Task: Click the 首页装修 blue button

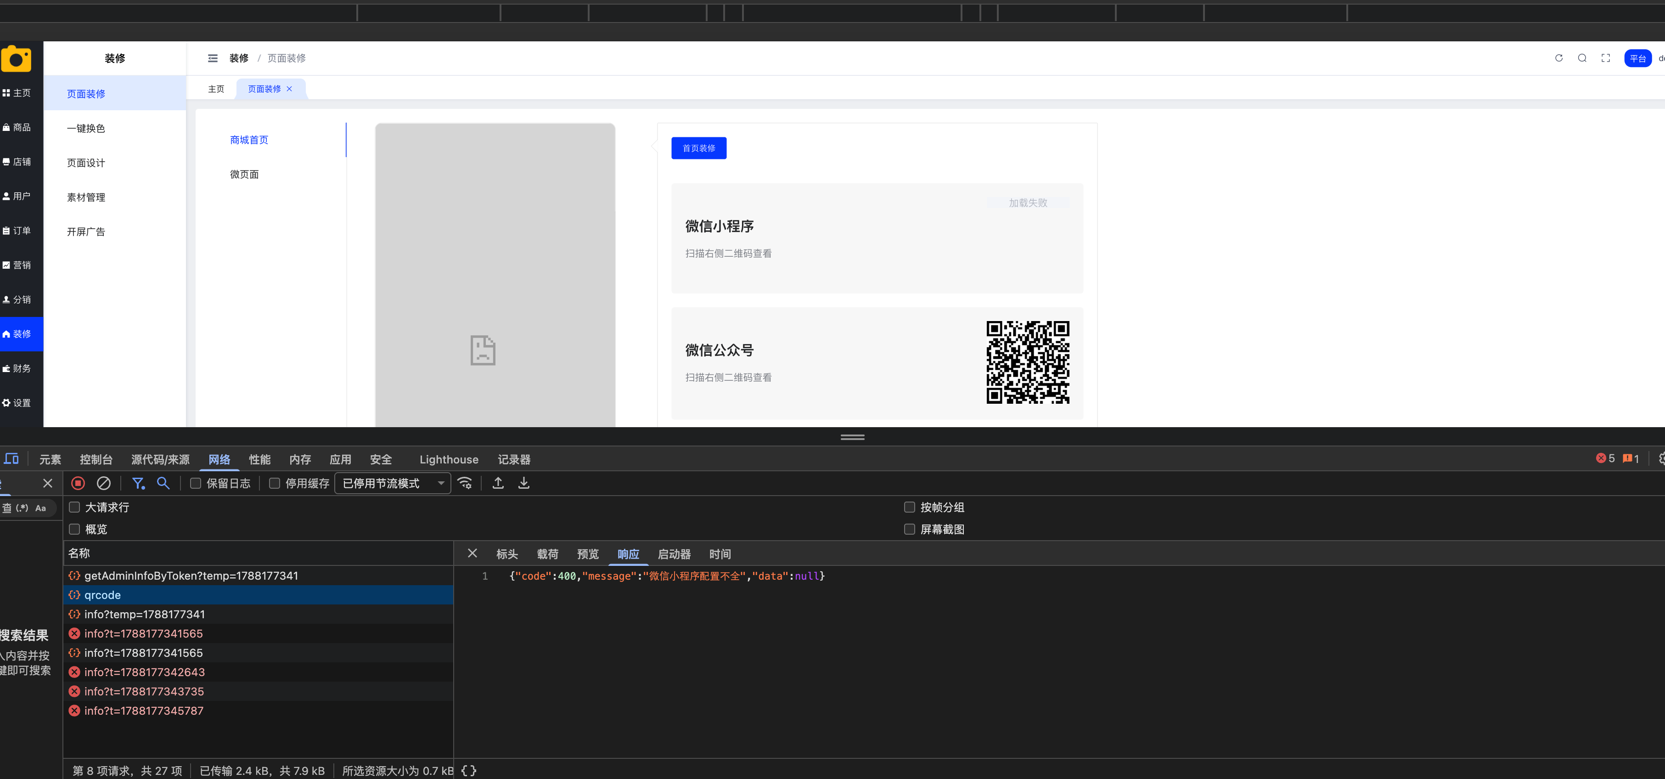Action: (699, 148)
